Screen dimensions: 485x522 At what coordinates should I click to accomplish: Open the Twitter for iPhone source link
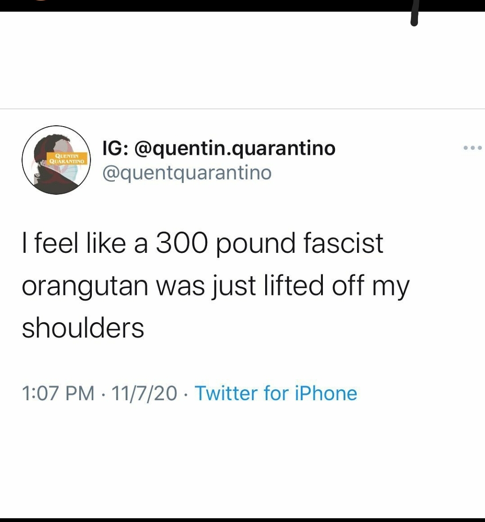[276, 393]
